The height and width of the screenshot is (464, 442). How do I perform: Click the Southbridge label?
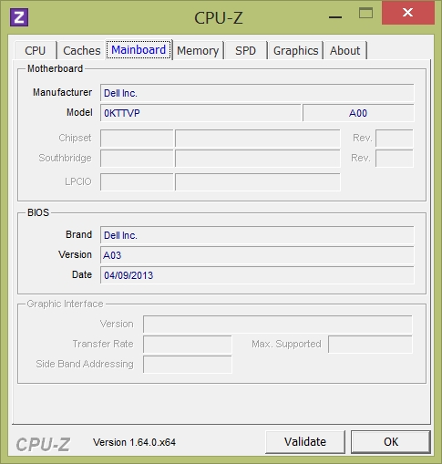65,158
